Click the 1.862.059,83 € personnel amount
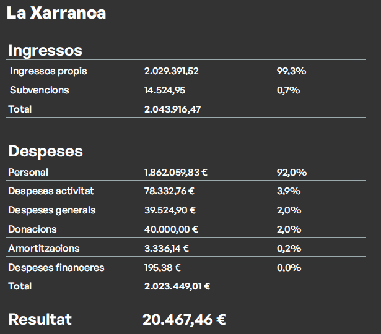 pyautogui.click(x=175, y=173)
